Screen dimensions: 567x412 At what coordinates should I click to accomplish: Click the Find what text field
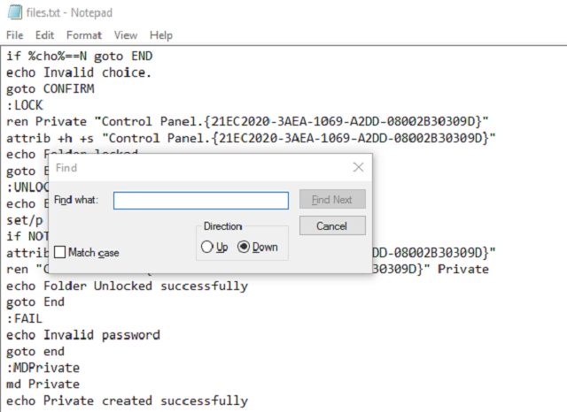pyautogui.click(x=200, y=201)
